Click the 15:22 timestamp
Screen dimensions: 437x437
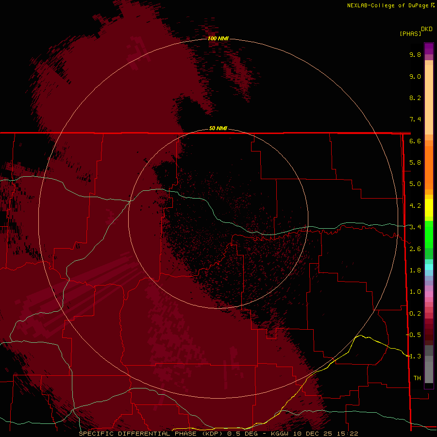347,434
